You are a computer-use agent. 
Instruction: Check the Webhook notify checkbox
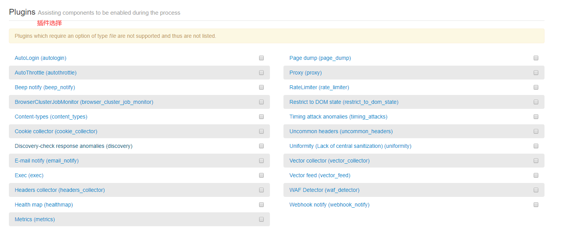[x=536, y=205]
